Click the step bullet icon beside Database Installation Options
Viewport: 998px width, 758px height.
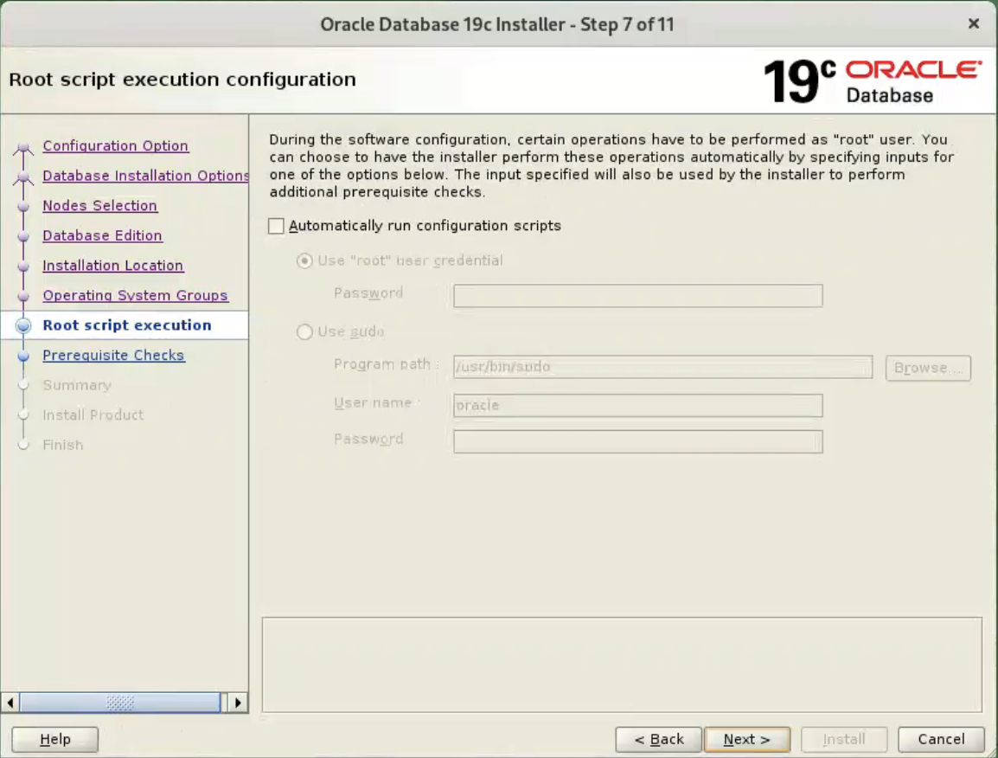(23, 177)
